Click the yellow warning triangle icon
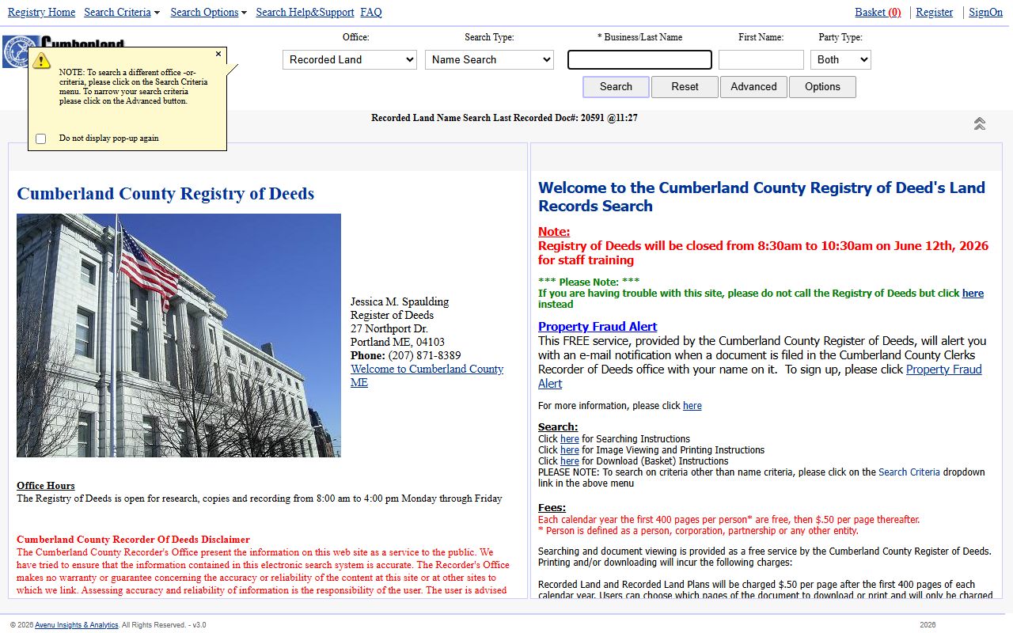 42,60
